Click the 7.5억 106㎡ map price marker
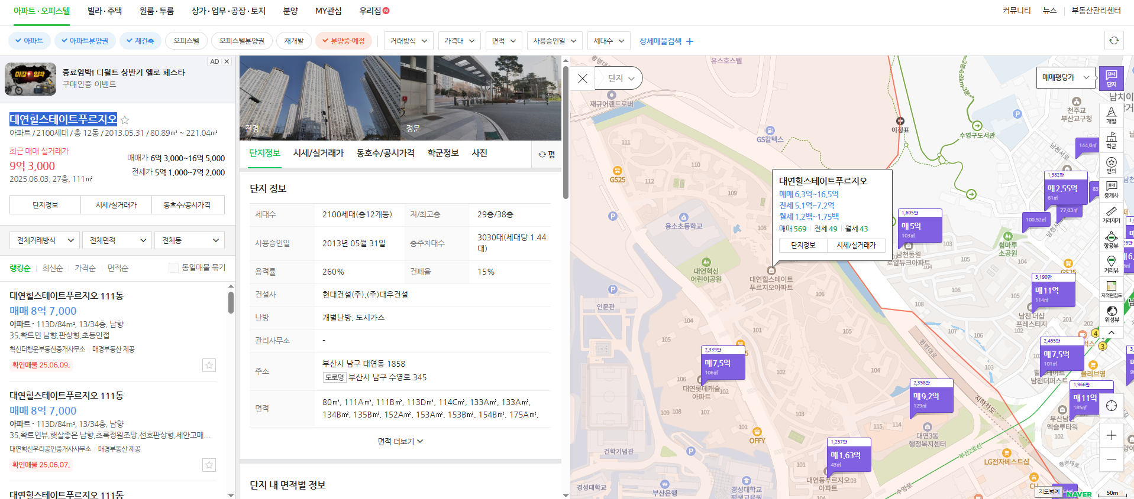The width and height of the screenshot is (1134, 499). tap(723, 363)
